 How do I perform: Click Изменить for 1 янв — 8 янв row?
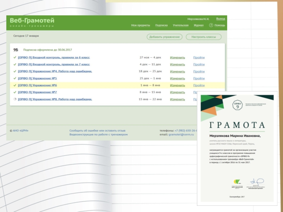[178, 85]
